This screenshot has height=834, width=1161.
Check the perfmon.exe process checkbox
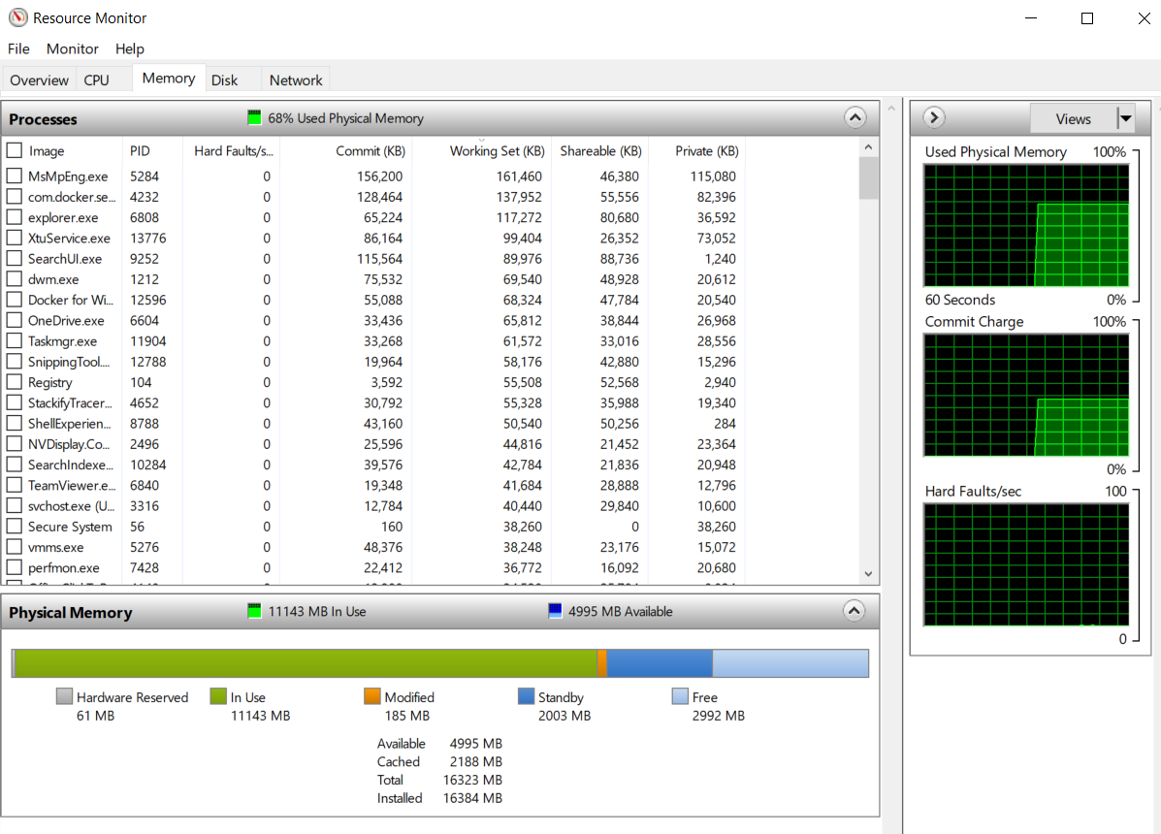click(15, 567)
